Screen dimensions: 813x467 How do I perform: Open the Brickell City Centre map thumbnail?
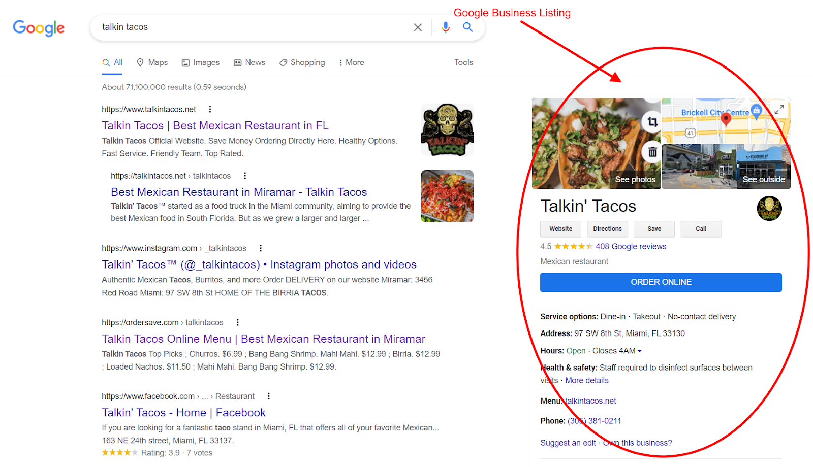726,121
